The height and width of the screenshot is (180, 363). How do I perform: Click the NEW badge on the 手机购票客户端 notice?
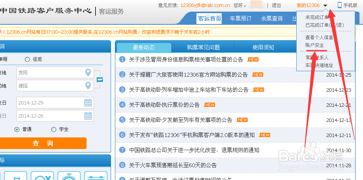[264, 135]
